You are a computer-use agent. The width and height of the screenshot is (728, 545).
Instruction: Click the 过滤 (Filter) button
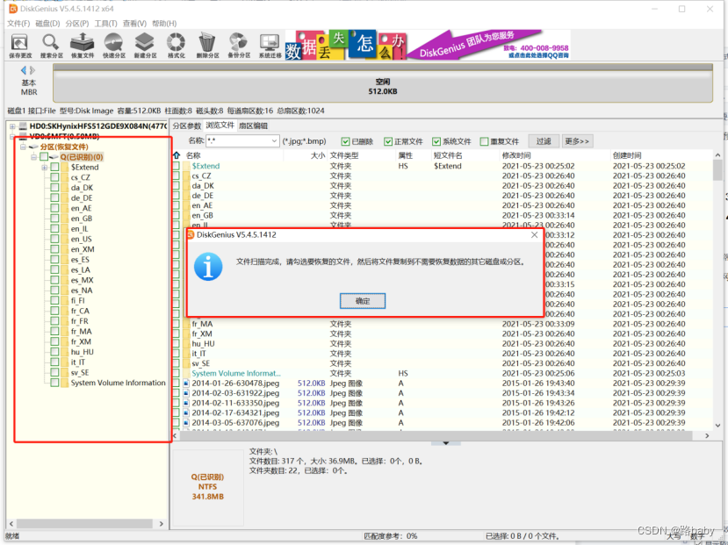(x=544, y=141)
